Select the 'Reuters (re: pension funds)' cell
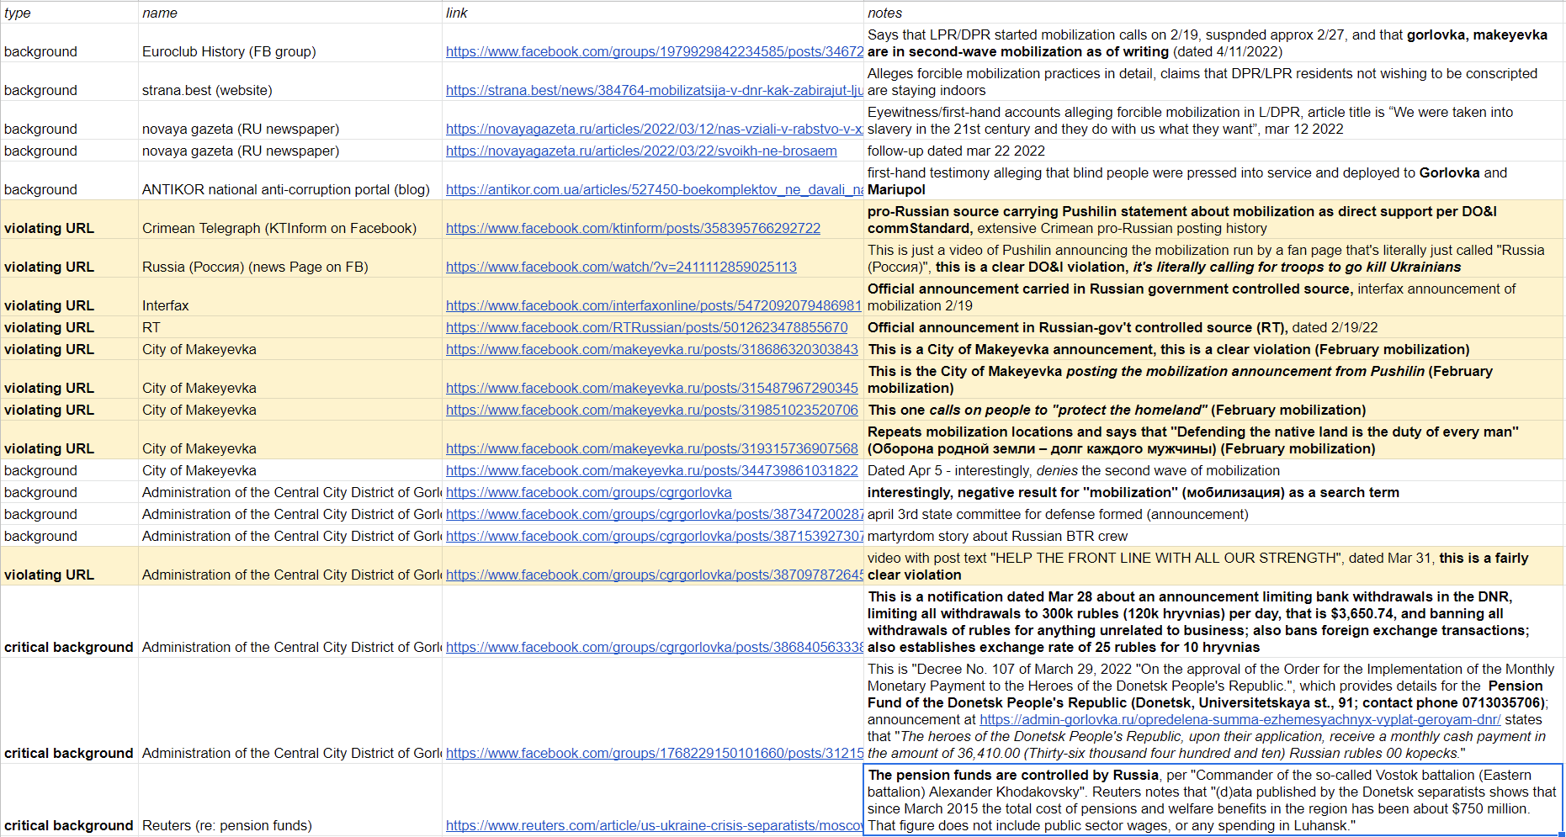The width and height of the screenshot is (1566, 837). tap(290, 799)
